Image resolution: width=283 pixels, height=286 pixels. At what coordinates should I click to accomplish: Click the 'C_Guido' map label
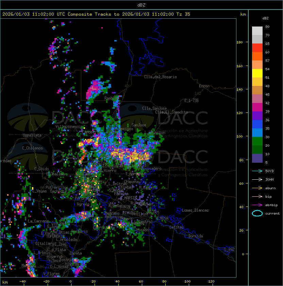(41, 168)
